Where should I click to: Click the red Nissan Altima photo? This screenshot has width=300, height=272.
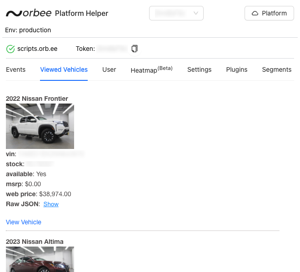(x=40, y=259)
